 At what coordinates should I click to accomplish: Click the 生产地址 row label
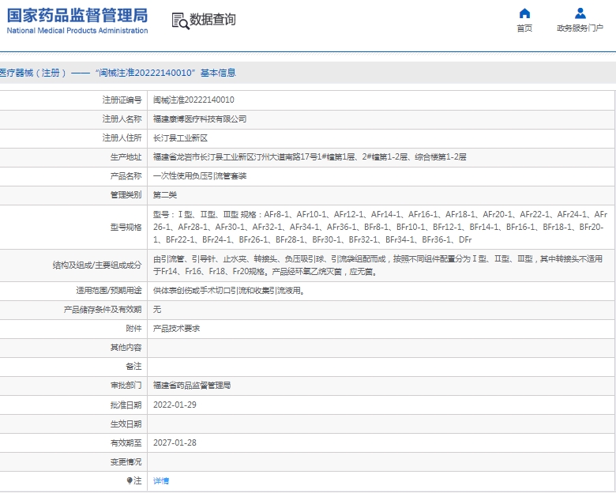[126, 157]
